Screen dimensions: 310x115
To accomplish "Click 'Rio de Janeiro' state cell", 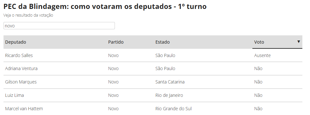I will coord(169,95).
